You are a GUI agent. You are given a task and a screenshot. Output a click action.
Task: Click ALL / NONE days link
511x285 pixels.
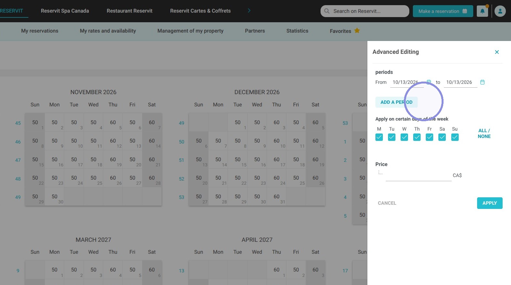click(484, 133)
